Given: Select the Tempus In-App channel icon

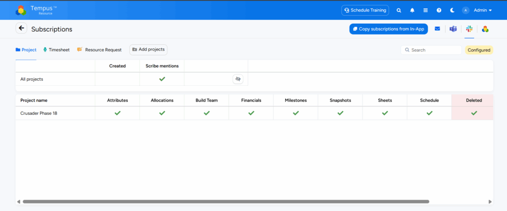Looking at the screenshot, I should pos(485,29).
